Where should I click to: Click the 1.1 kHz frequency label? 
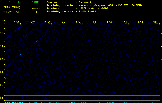click(x=2, y=33)
